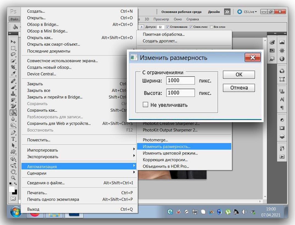This screenshot has height=225, width=295.
Task: Expand the 'Экспортировать' submenu arrow
Action: coord(134,155)
